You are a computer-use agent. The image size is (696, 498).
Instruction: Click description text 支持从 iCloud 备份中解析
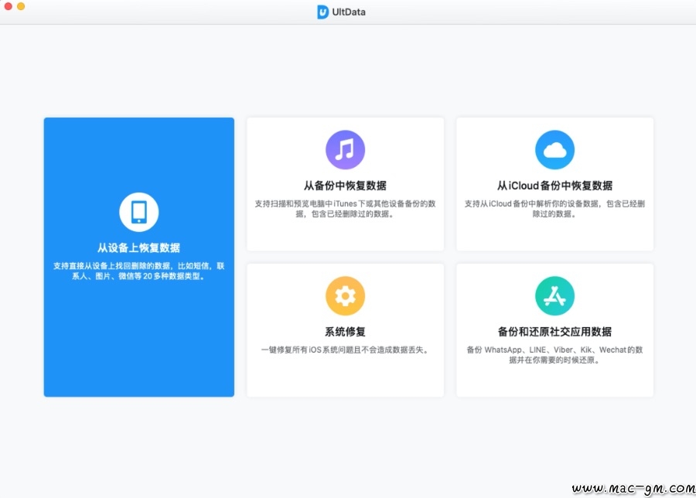(554, 209)
